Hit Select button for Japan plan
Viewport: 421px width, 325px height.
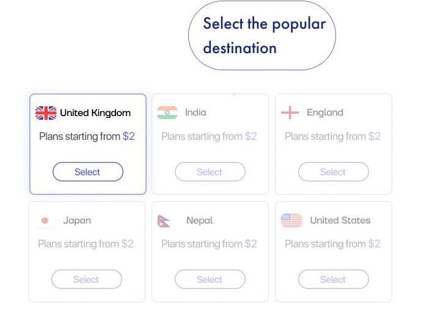point(86,280)
